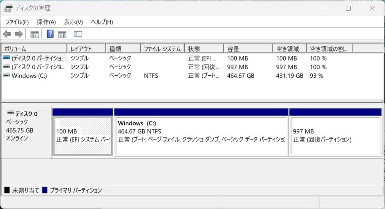Sort by the 種類 column header
Viewport: 385px width, 209px height.
(123, 49)
